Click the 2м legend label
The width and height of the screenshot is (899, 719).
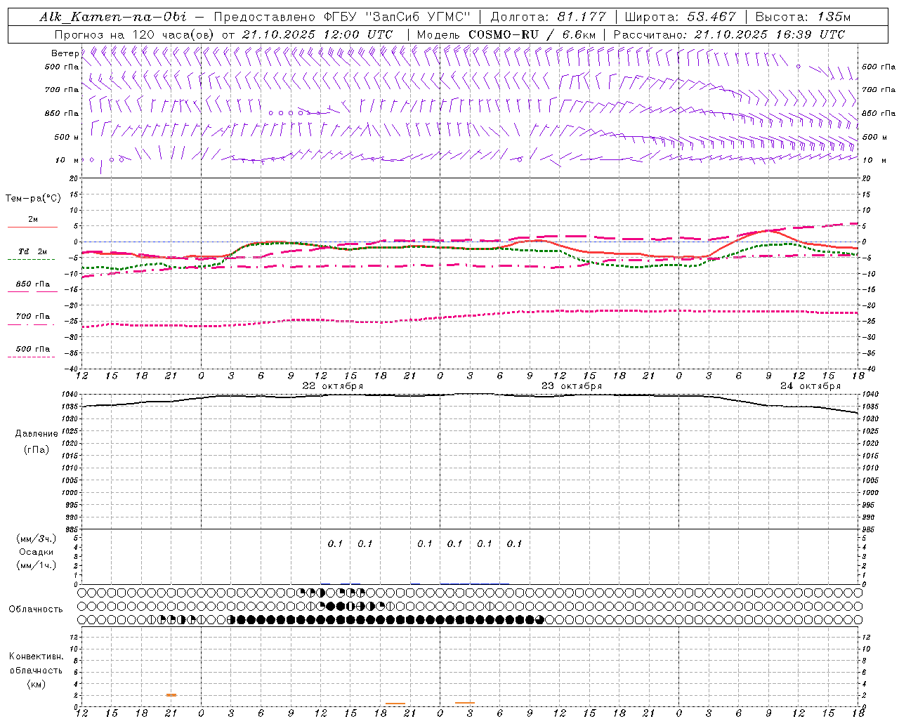tap(32, 220)
